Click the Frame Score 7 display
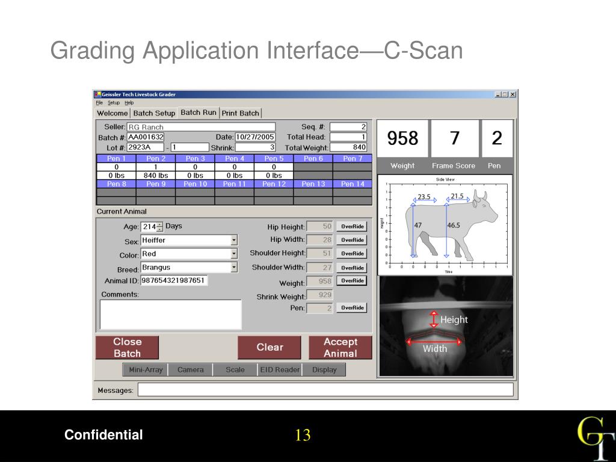 tap(455, 139)
